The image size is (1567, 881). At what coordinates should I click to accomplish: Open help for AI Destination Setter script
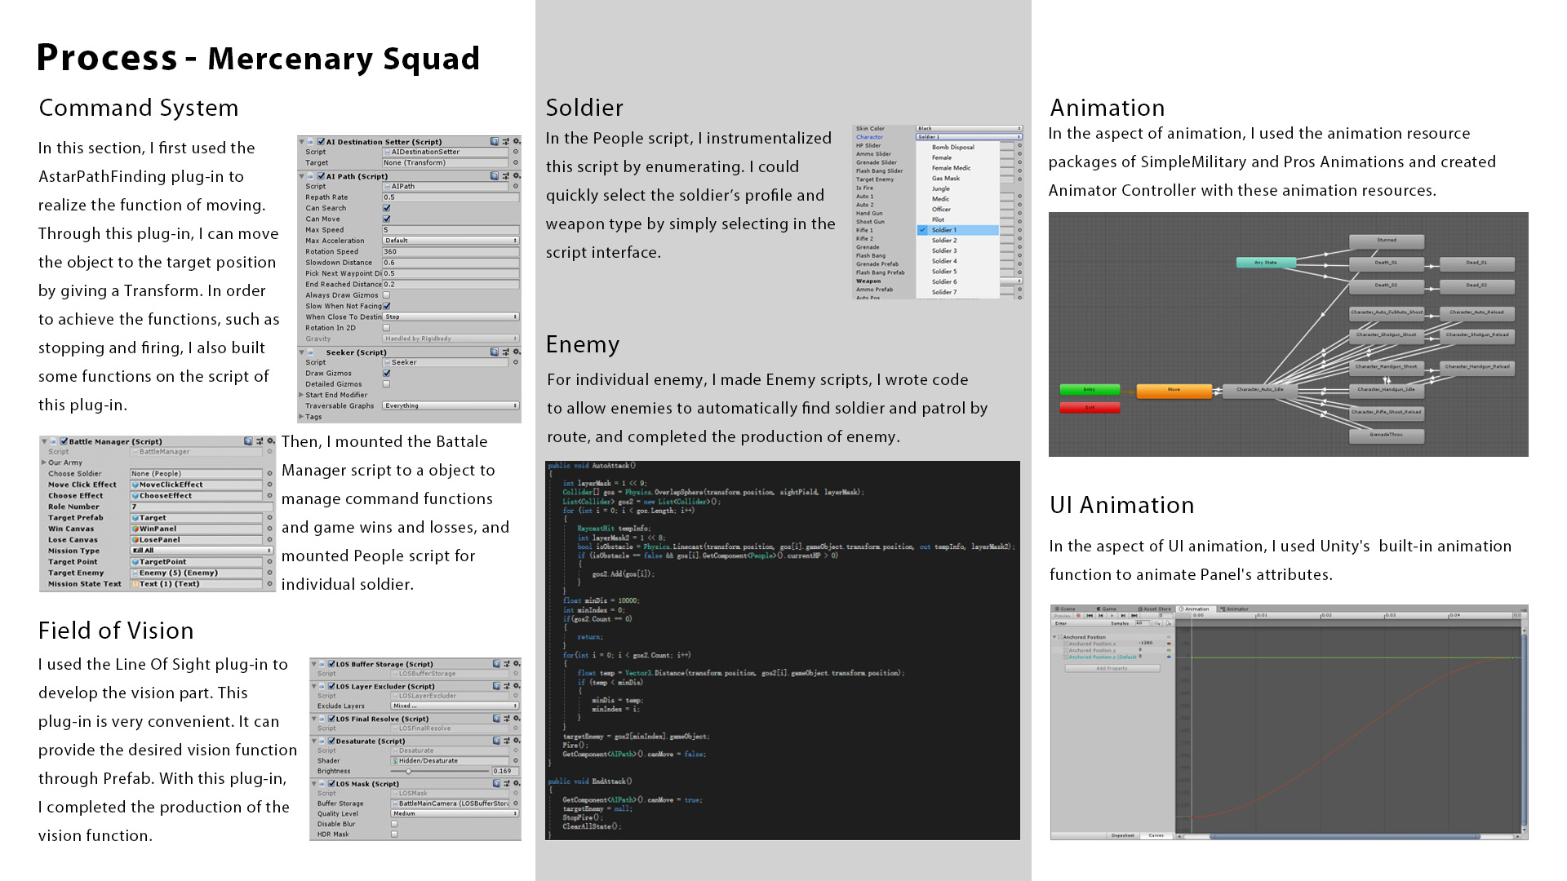[494, 142]
